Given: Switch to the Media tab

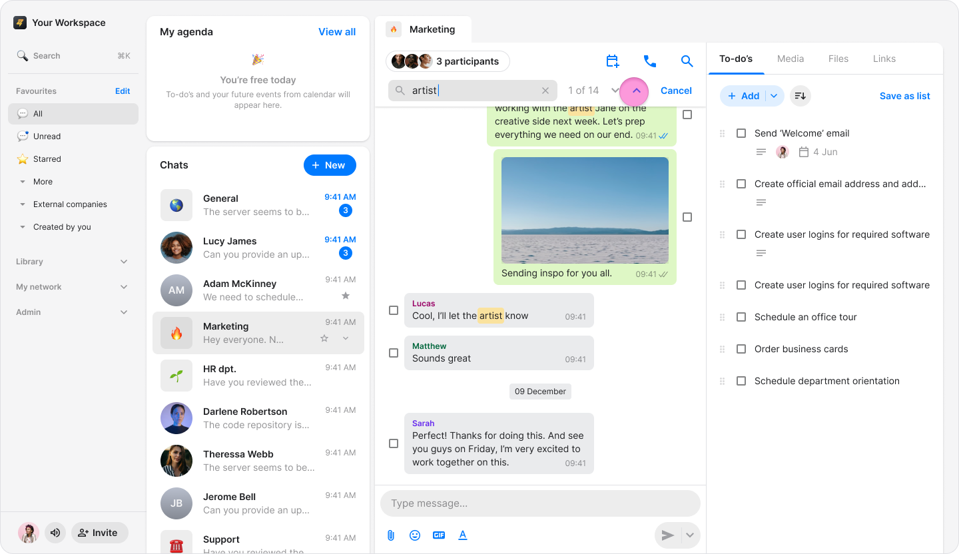Looking at the screenshot, I should pos(791,59).
